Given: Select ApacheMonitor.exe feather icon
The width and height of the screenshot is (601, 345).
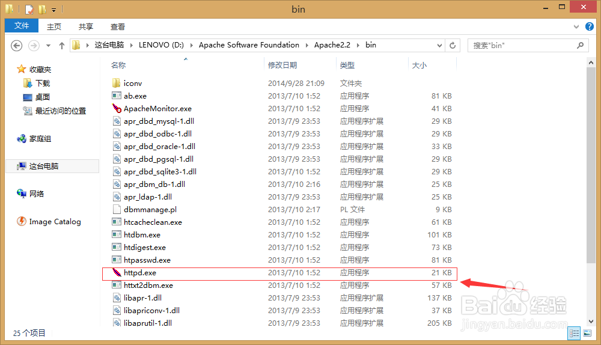Looking at the screenshot, I should coord(117,108).
